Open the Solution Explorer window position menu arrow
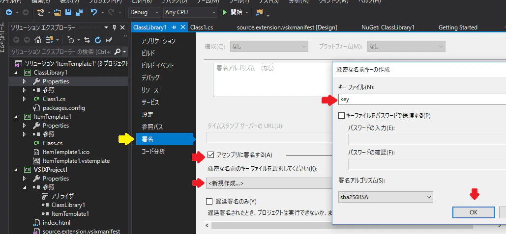This screenshot has height=234, width=506. 106,27
